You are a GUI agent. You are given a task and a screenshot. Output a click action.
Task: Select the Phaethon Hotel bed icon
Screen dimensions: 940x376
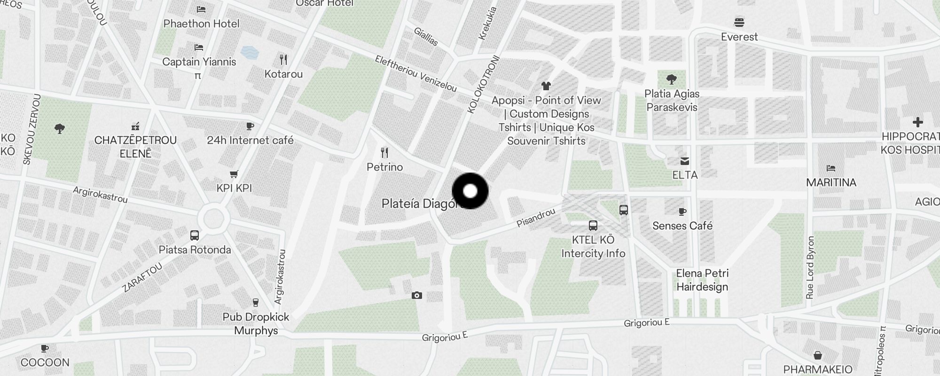[201, 9]
